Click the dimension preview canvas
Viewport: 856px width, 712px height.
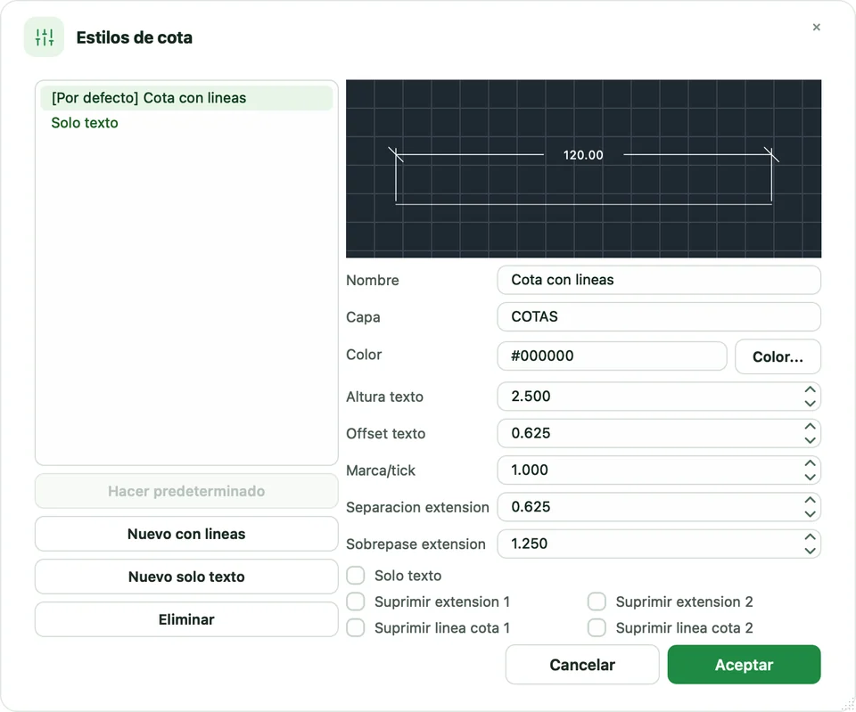(x=583, y=168)
